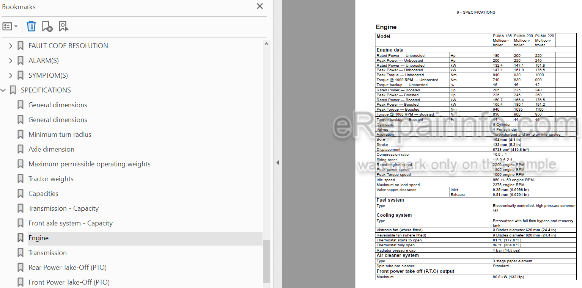Click the 'Radiator pressure cap' row label
582x288 pixels.
tap(396, 250)
